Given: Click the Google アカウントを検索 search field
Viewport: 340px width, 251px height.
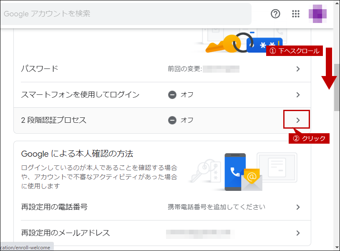Looking at the screenshot, I should click(126, 14).
